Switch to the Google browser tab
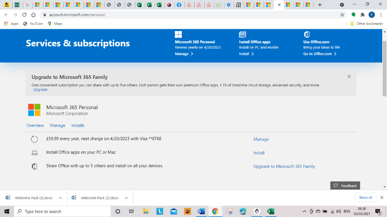 [x=27, y=5]
